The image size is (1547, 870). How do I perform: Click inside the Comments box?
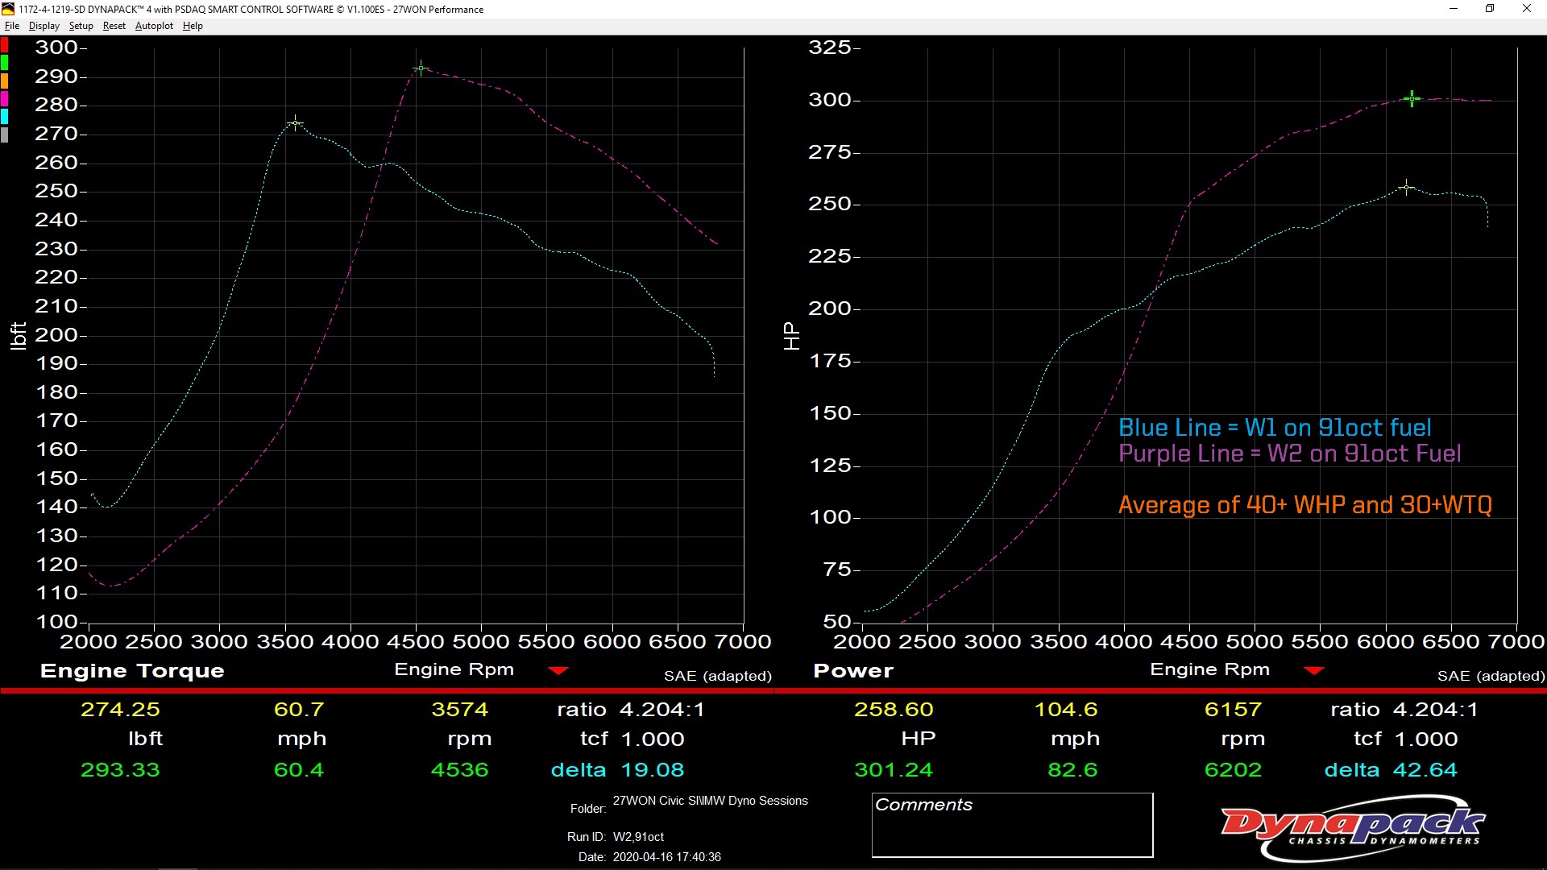coord(1012,825)
